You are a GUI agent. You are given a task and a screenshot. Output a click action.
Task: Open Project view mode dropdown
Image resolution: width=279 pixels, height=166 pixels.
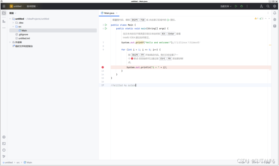(x=13, y=13)
